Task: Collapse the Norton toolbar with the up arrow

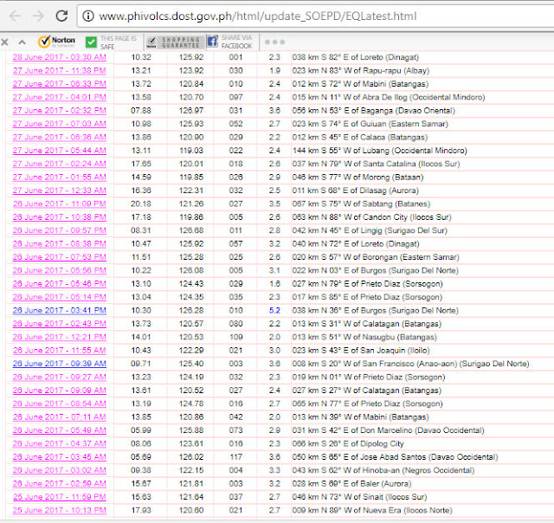Action: [x=22, y=42]
